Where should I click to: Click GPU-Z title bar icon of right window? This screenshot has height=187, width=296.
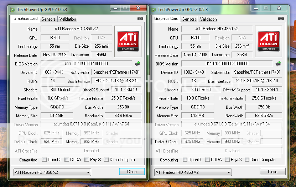(154, 10)
